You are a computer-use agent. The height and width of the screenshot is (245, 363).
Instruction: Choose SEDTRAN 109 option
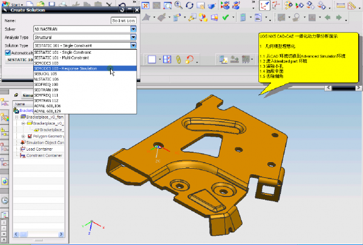[x=85, y=90]
